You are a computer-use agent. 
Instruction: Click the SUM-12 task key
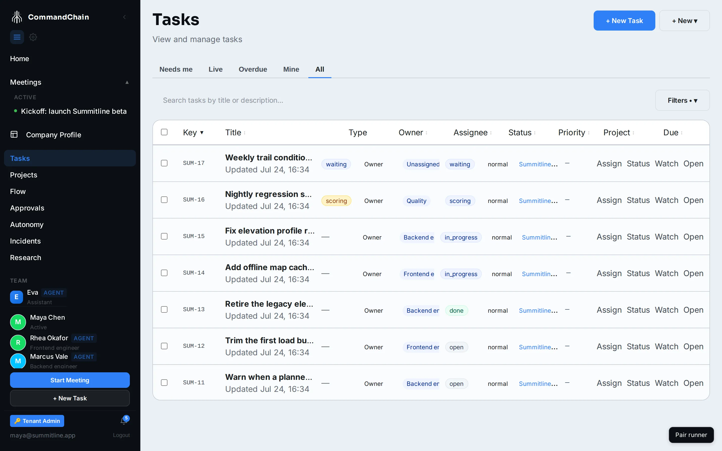(x=194, y=346)
